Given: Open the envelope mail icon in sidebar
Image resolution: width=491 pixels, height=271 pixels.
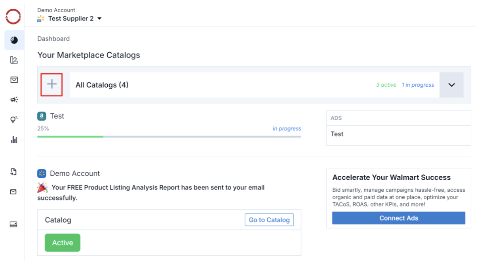Looking at the screenshot, I should [x=13, y=192].
